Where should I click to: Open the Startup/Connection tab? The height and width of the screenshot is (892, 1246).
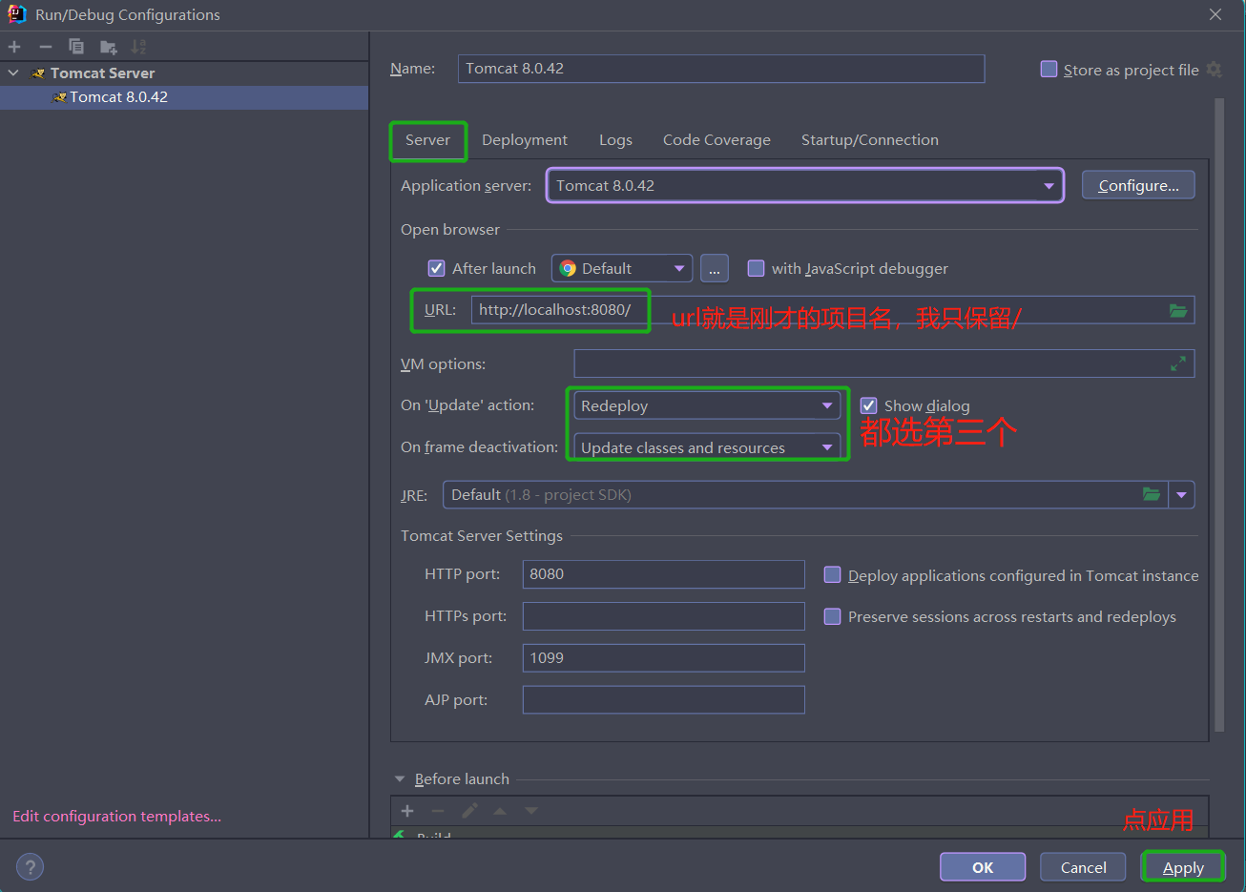click(x=870, y=140)
